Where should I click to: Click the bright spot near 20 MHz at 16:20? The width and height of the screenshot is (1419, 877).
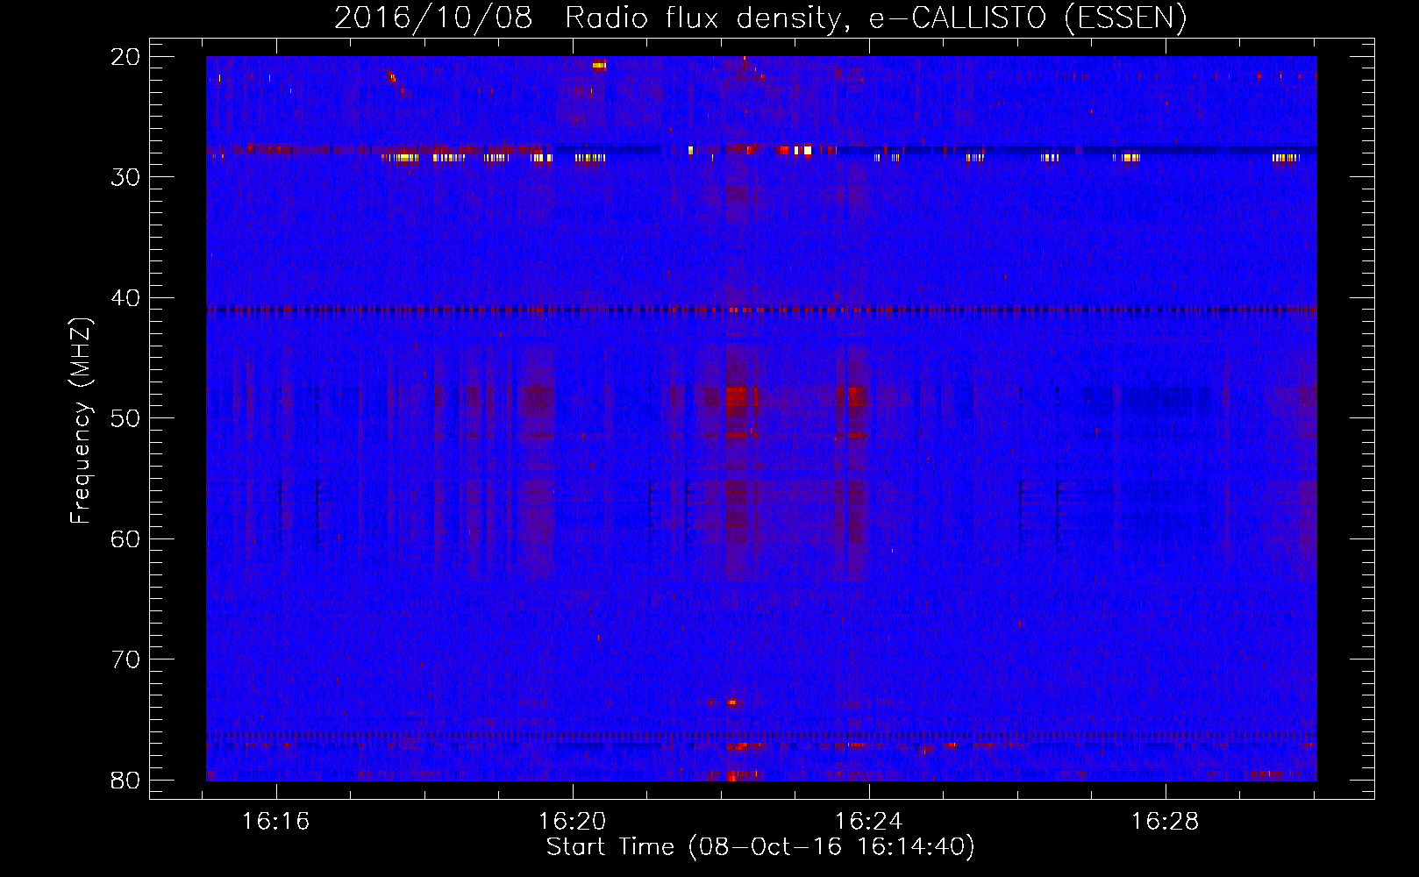tap(599, 65)
